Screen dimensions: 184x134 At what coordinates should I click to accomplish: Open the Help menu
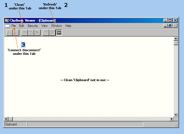(68, 26)
